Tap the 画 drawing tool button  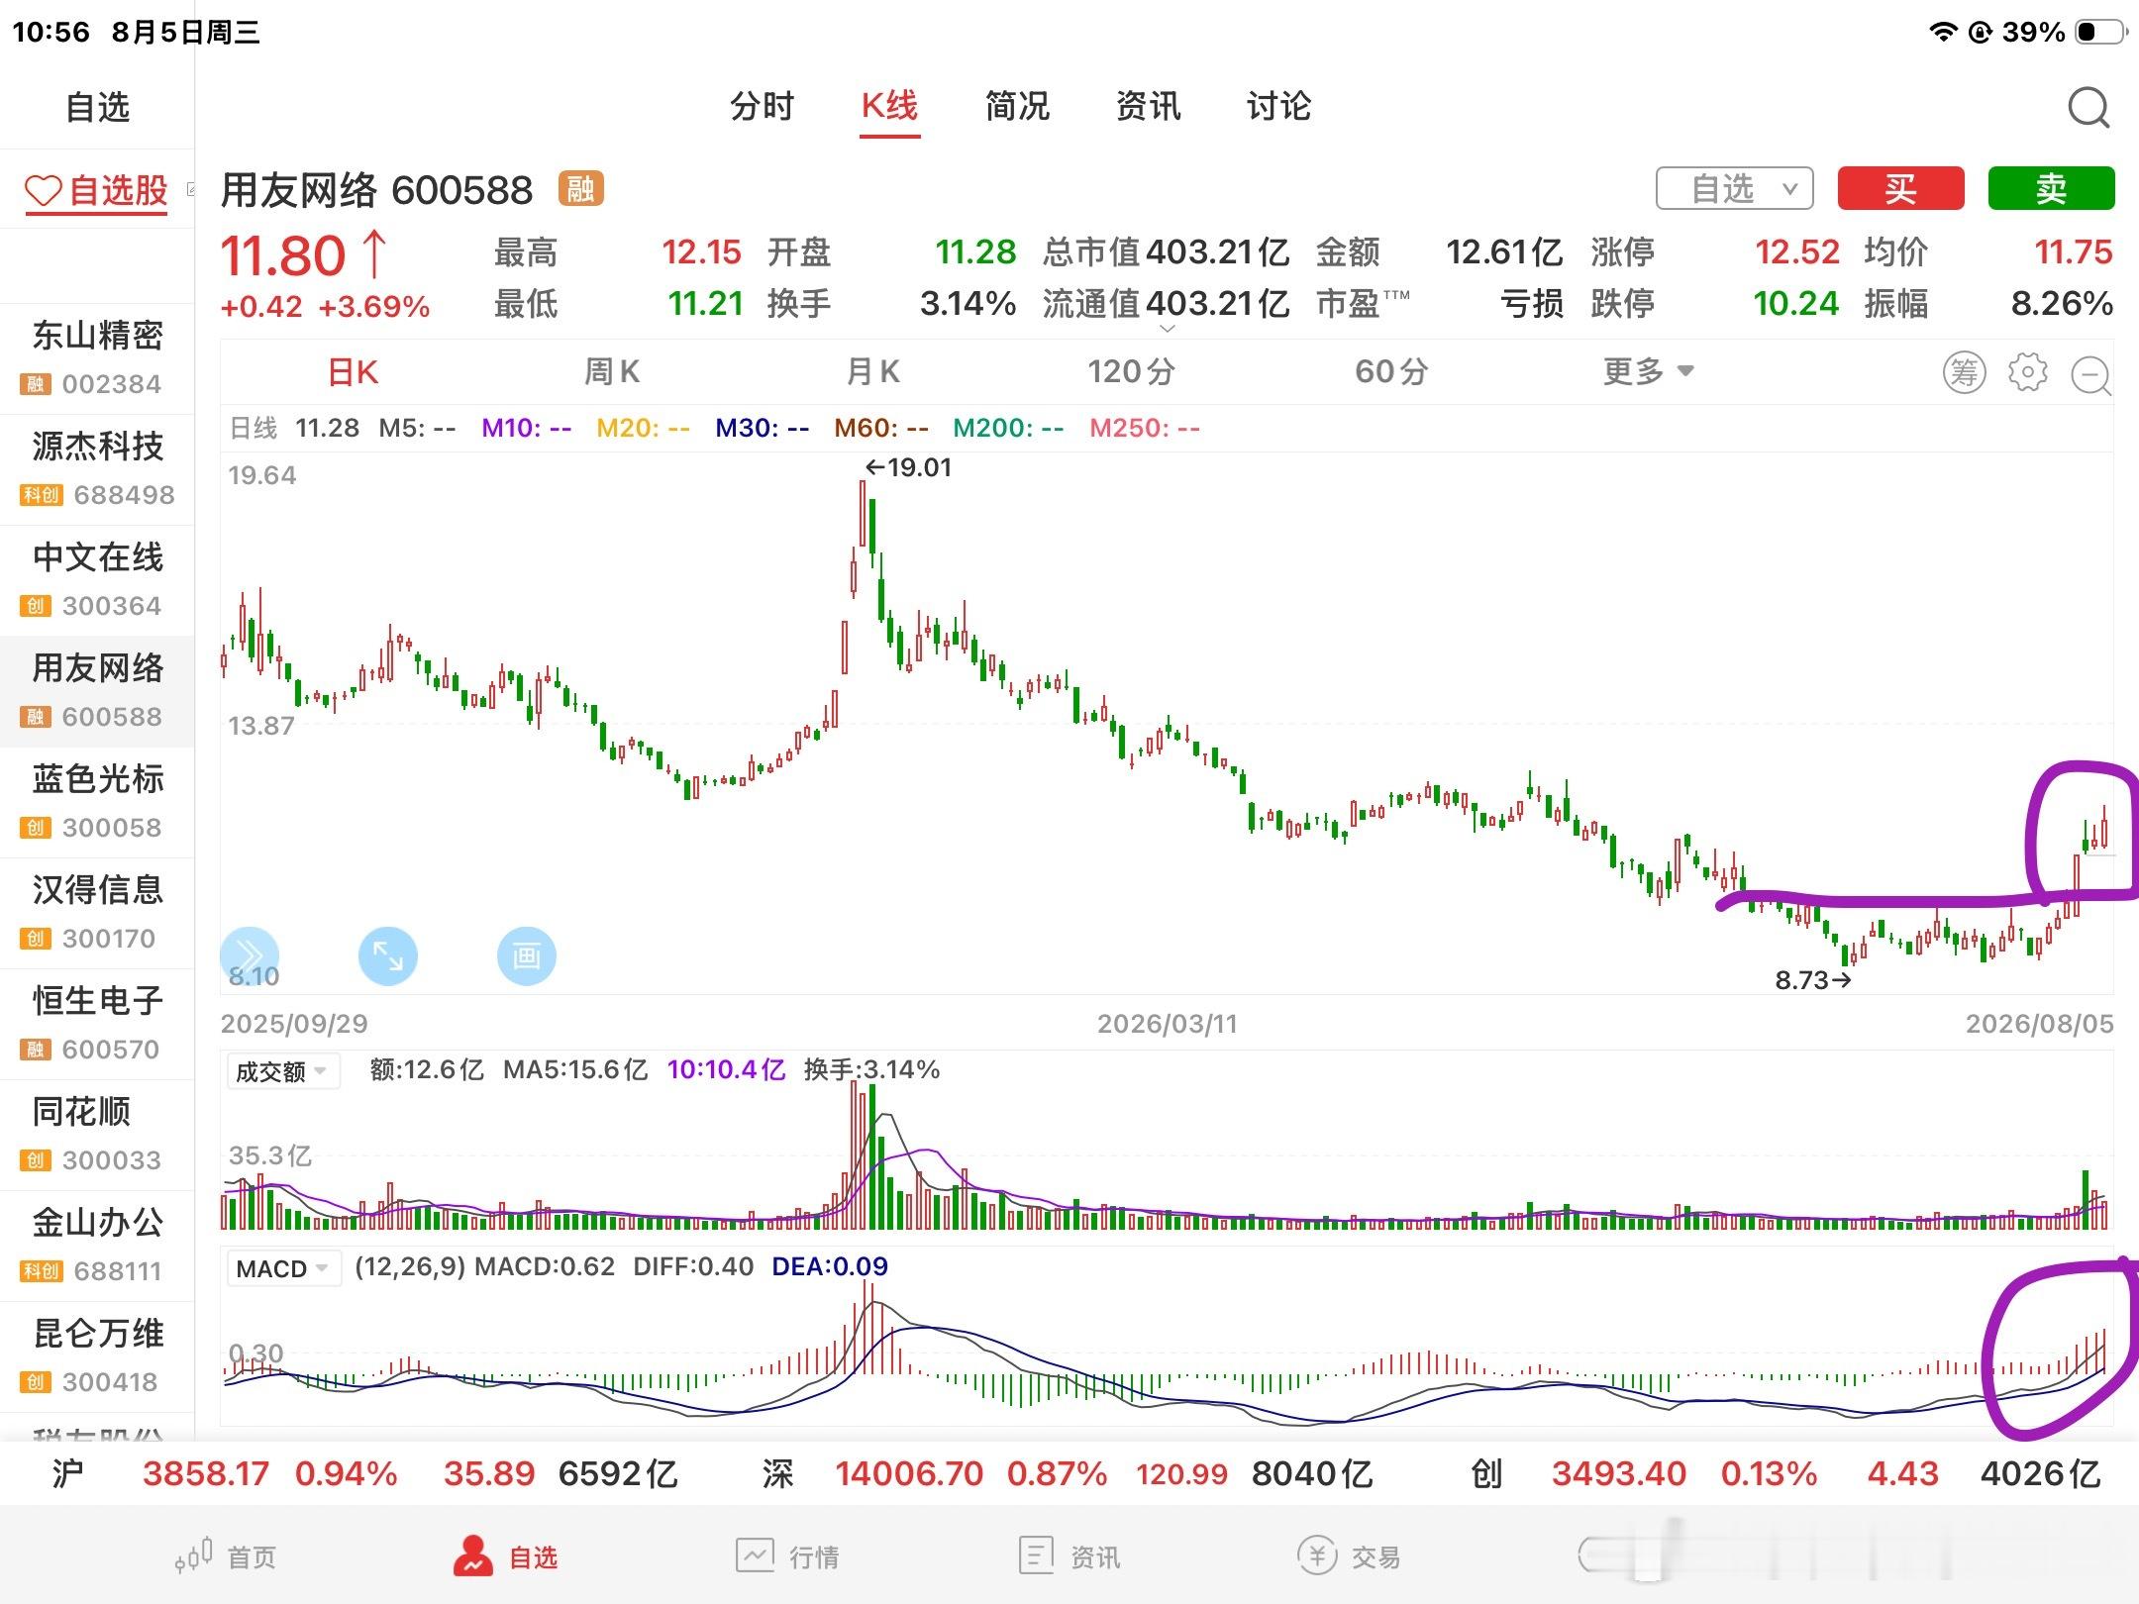[526, 956]
